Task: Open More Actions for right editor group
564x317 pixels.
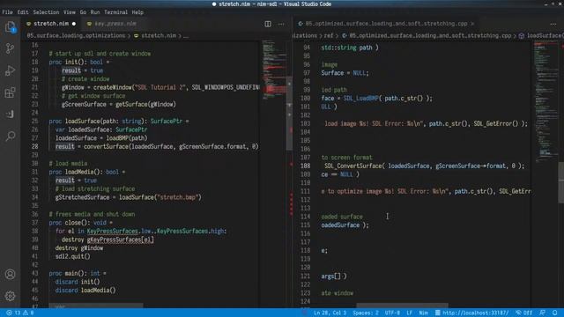Action: [553, 24]
